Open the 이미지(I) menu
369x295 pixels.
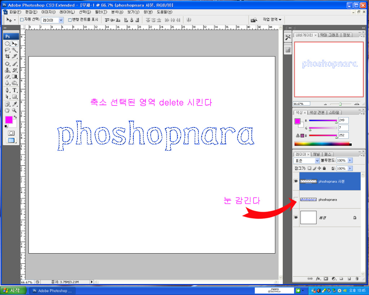[x=49, y=12]
